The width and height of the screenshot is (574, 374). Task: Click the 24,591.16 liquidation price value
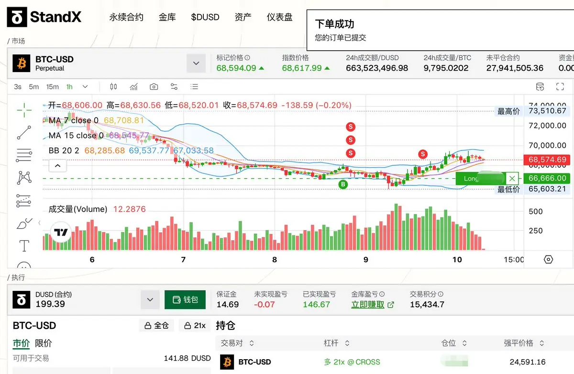528,362
